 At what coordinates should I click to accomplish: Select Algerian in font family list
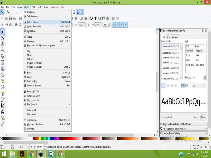(x=171, y=68)
